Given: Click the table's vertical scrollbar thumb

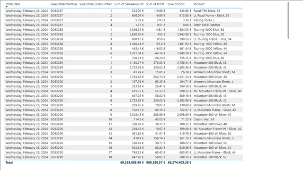Looking at the screenshot, I should click(288, 20).
